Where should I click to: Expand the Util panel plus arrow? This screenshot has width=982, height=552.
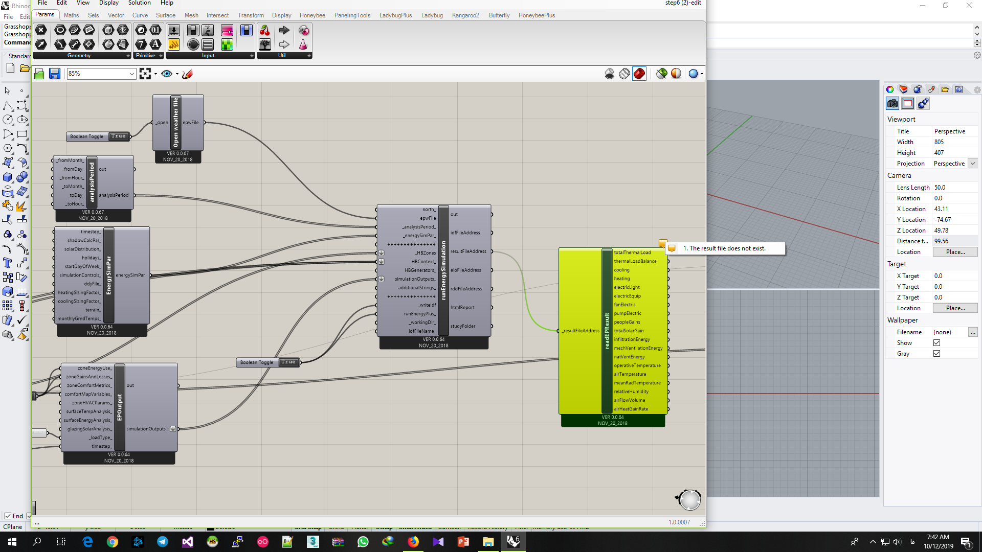click(x=309, y=56)
